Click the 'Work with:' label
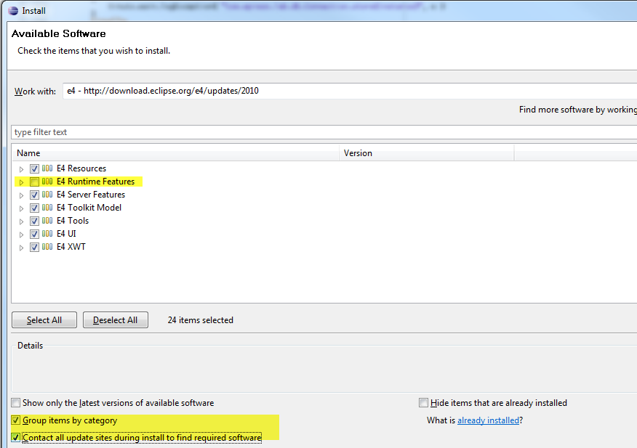 point(35,91)
